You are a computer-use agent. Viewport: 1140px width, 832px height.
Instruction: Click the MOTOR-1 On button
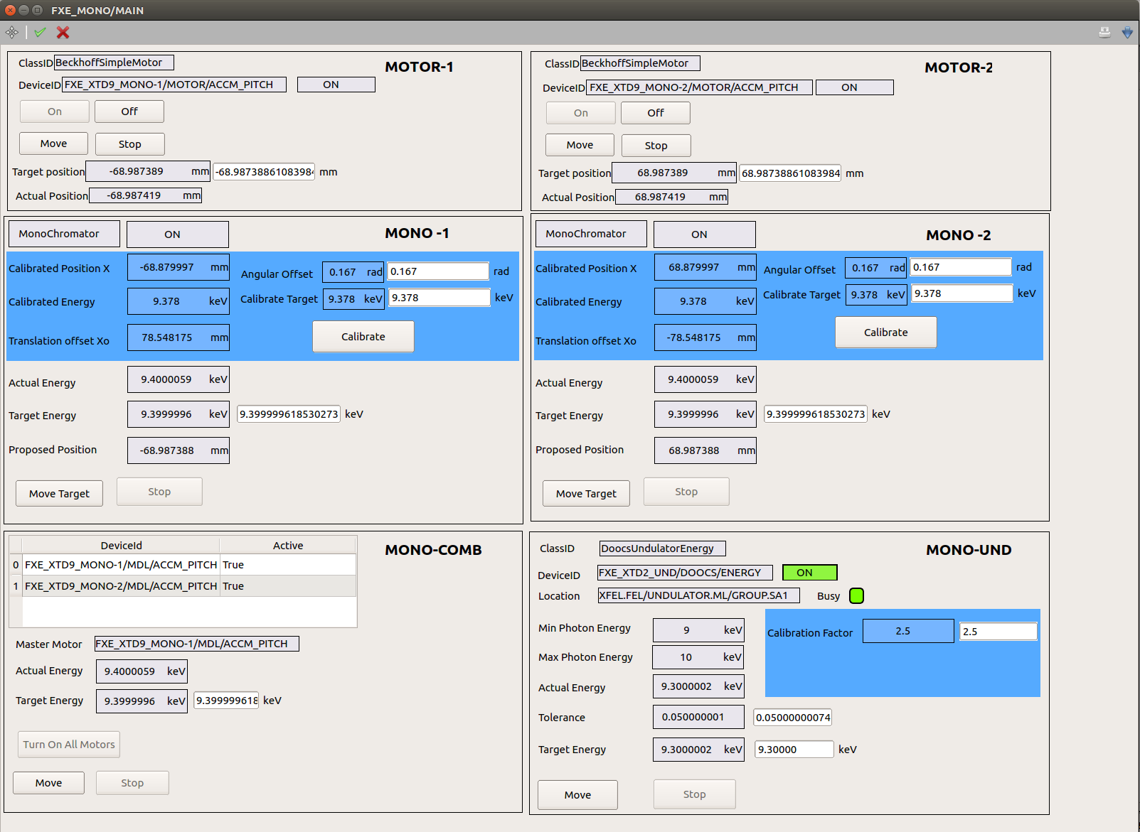click(55, 112)
